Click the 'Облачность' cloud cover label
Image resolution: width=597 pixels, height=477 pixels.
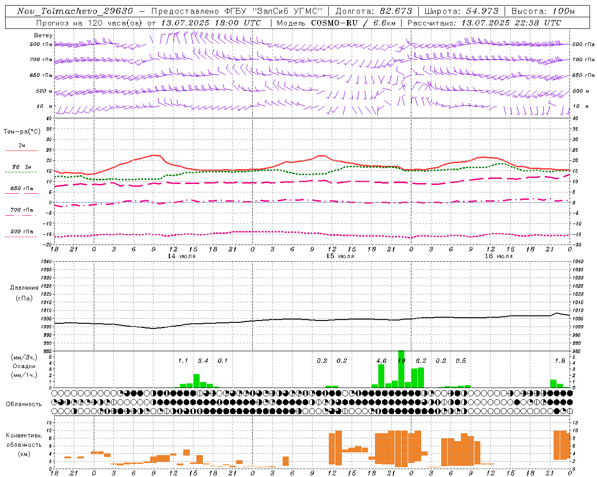point(24,404)
